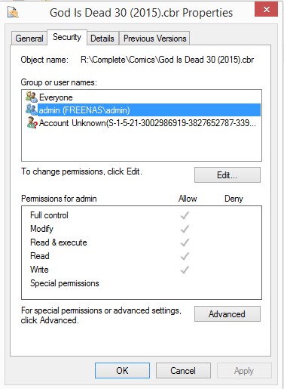Click the Edit... permissions button
This screenshot has height=389, width=284.
pos(228,174)
